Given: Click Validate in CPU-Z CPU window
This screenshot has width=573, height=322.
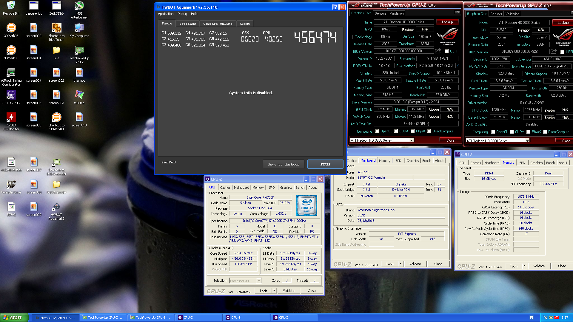Looking at the screenshot, I should [289, 291].
